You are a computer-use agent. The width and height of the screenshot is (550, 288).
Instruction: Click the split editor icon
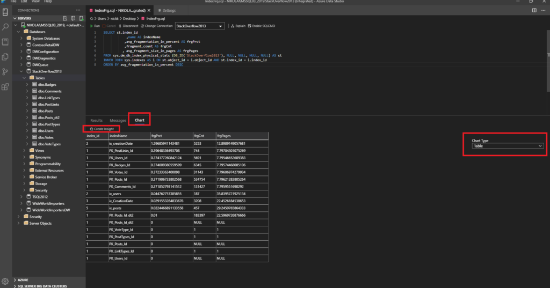pyautogui.click(x=534, y=10)
